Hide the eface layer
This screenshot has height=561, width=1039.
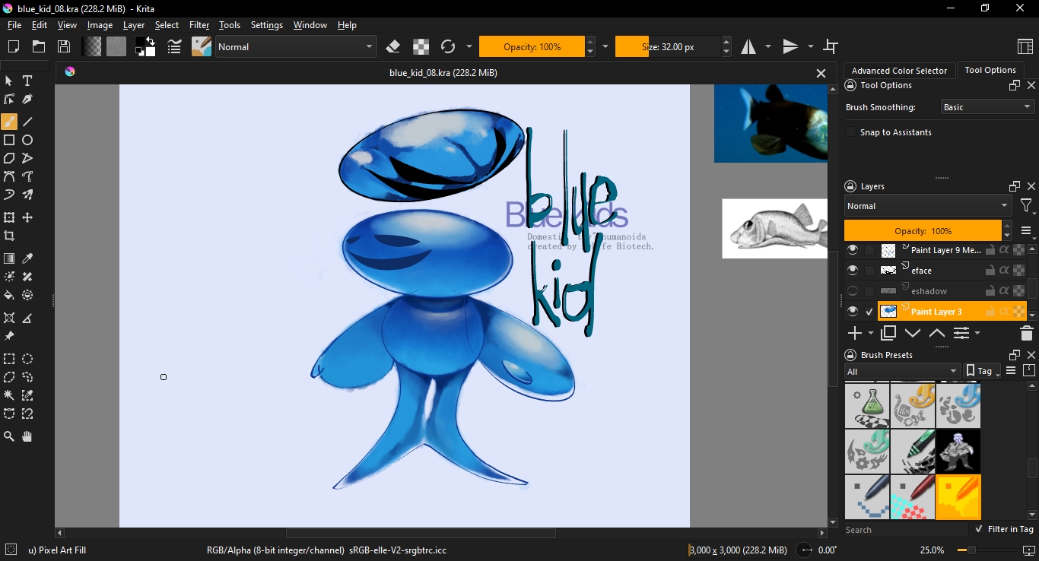tap(853, 270)
